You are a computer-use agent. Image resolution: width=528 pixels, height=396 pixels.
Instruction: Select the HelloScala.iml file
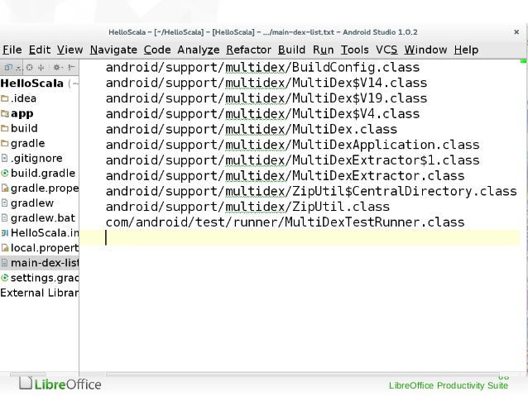[40, 233]
